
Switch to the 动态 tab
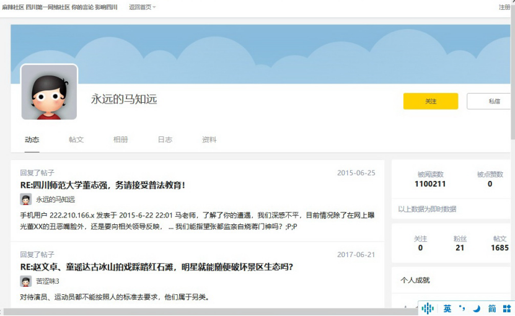[32, 139]
